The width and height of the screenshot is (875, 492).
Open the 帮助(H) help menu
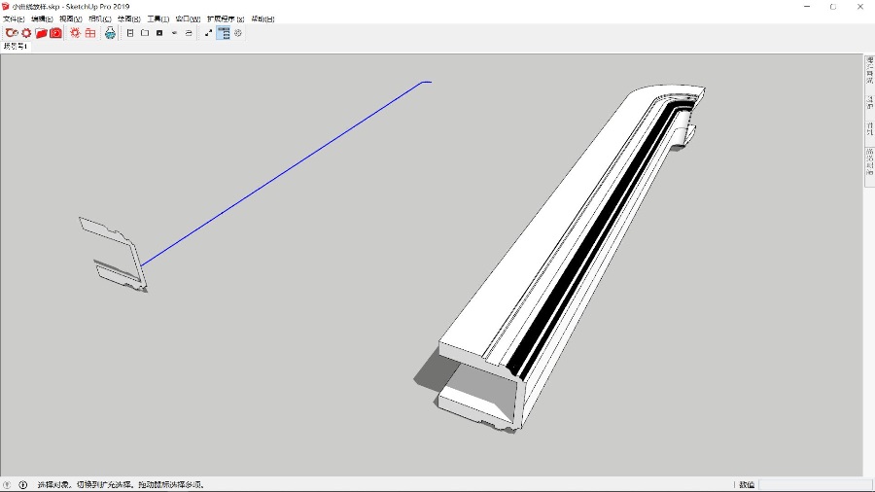coord(262,19)
